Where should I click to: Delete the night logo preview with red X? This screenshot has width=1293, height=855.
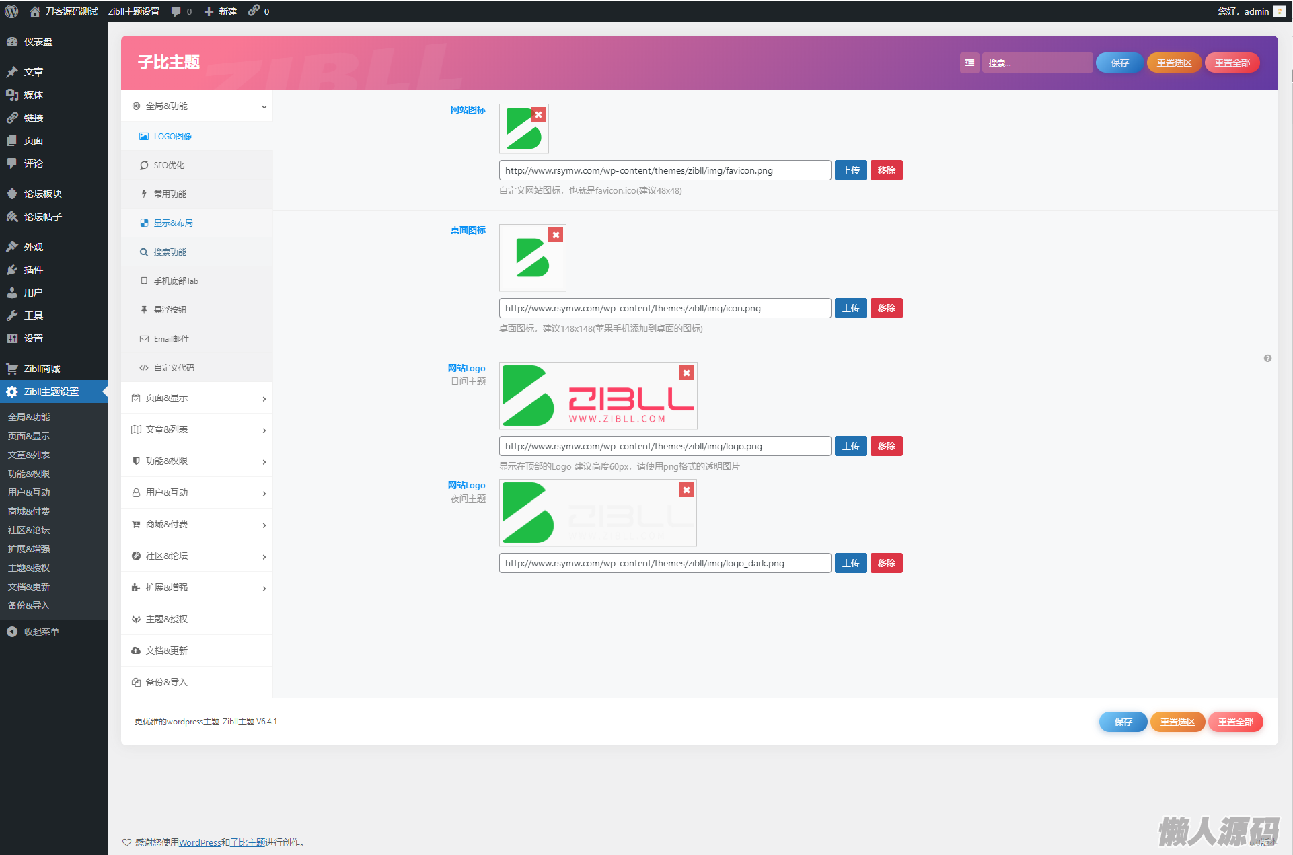tap(686, 490)
